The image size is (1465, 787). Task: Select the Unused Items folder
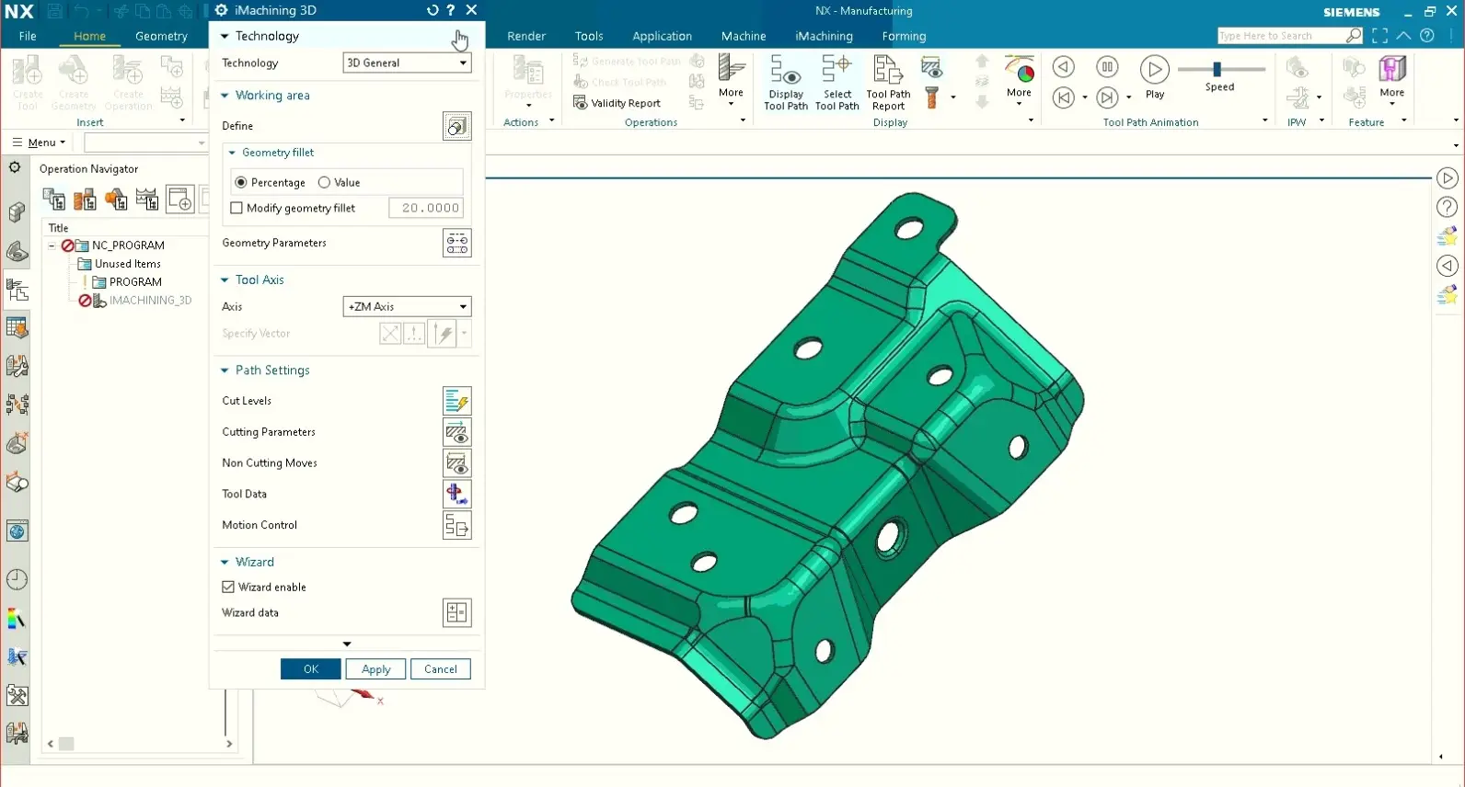click(x=128, y=264)
